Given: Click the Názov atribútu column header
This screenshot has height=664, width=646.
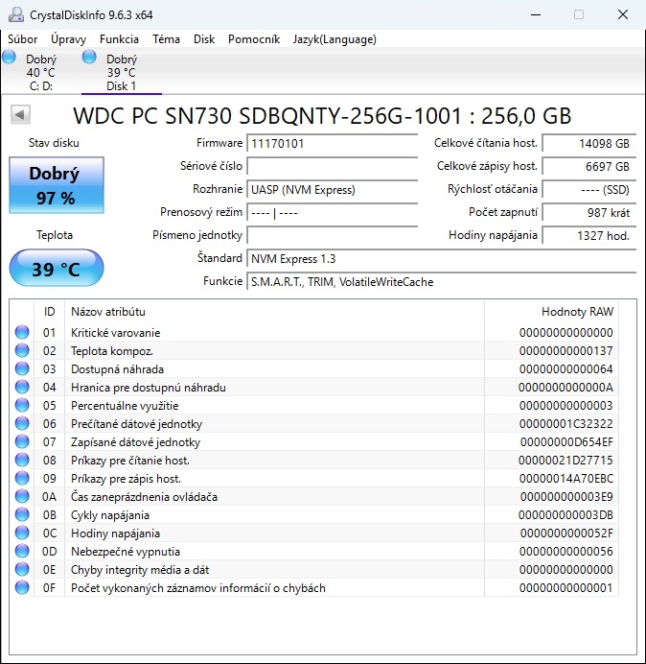Looking at the screenshot, I should (274, 312).
